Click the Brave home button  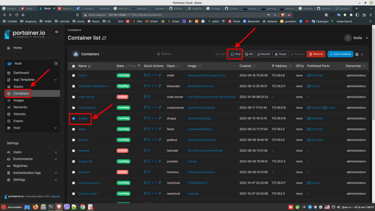coord(23,15)
